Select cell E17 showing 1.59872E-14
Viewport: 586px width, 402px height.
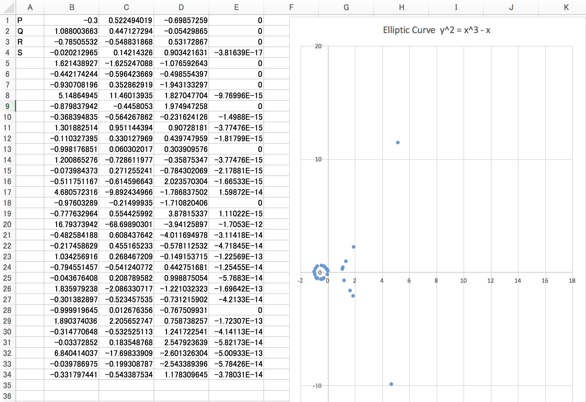[236, 192]
